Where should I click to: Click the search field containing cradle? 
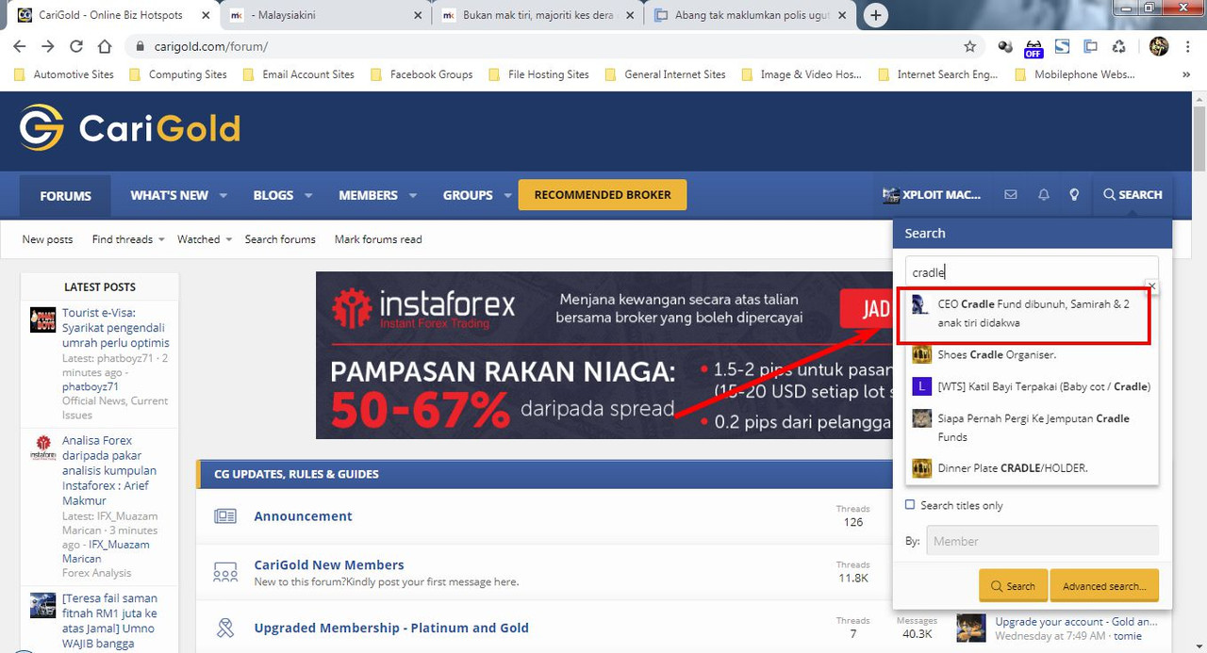tap(1032, 271)
